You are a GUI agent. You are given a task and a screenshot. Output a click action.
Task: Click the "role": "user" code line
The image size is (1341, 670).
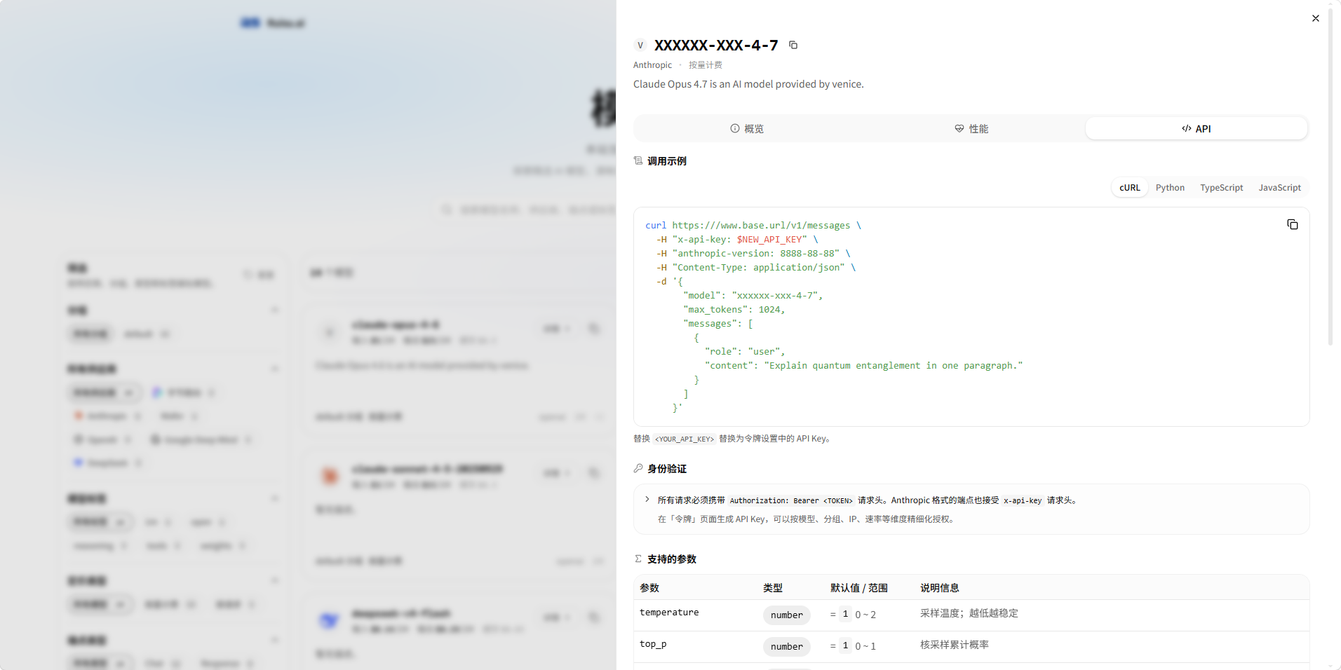pos(745,352)
